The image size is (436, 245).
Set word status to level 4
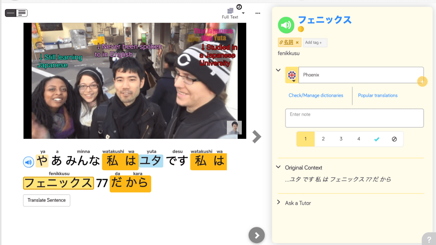(x=359, y=139)
